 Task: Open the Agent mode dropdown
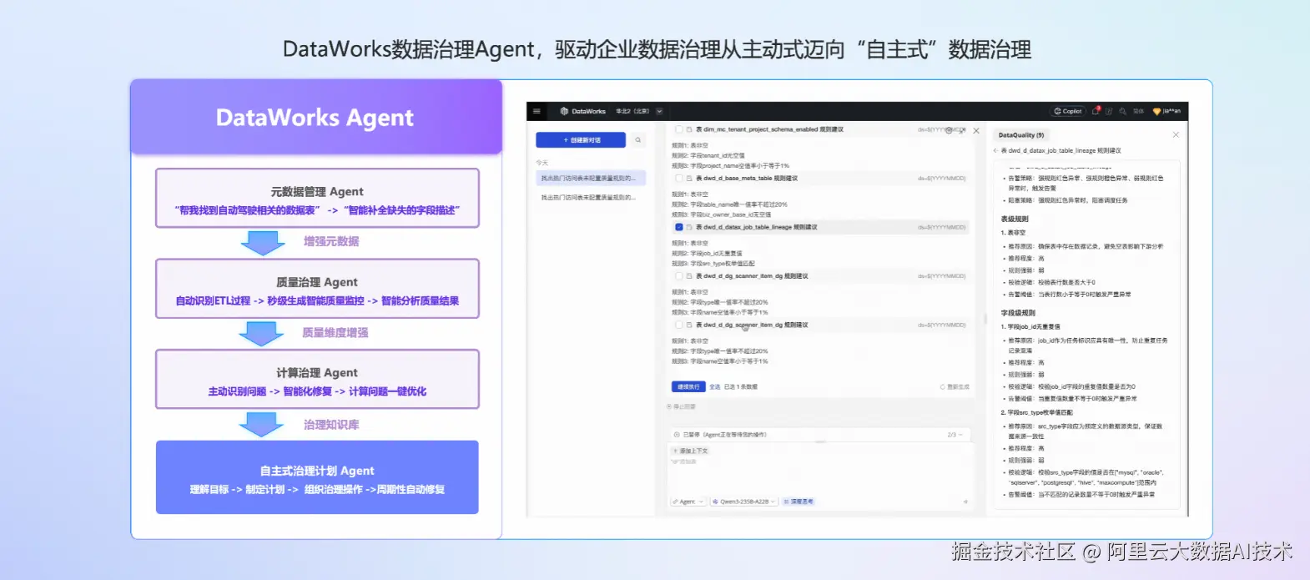pos(688,502)
